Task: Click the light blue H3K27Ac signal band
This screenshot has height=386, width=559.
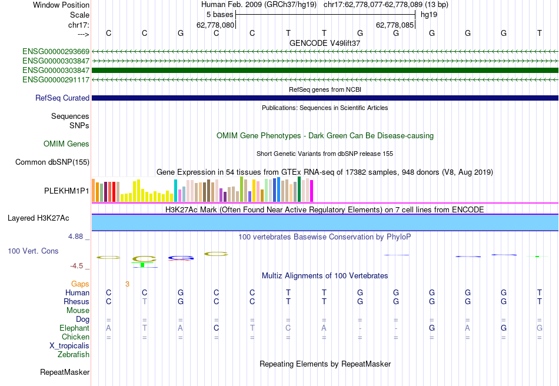Action: tap(325, 223)
